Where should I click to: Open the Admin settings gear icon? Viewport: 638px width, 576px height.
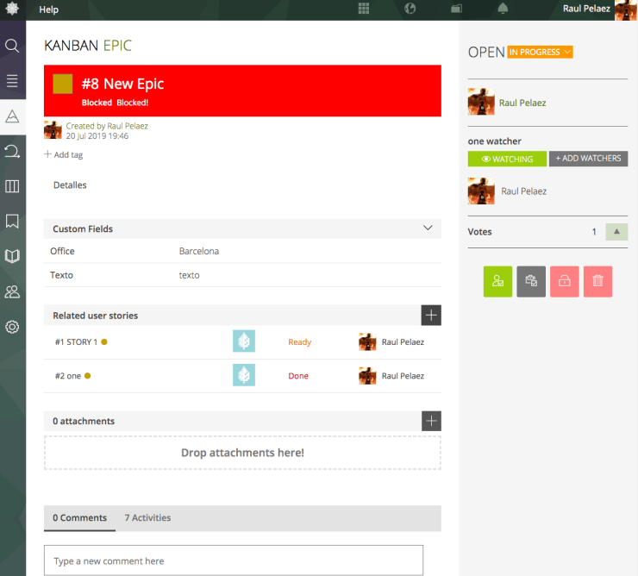click(x=12, y=327)
